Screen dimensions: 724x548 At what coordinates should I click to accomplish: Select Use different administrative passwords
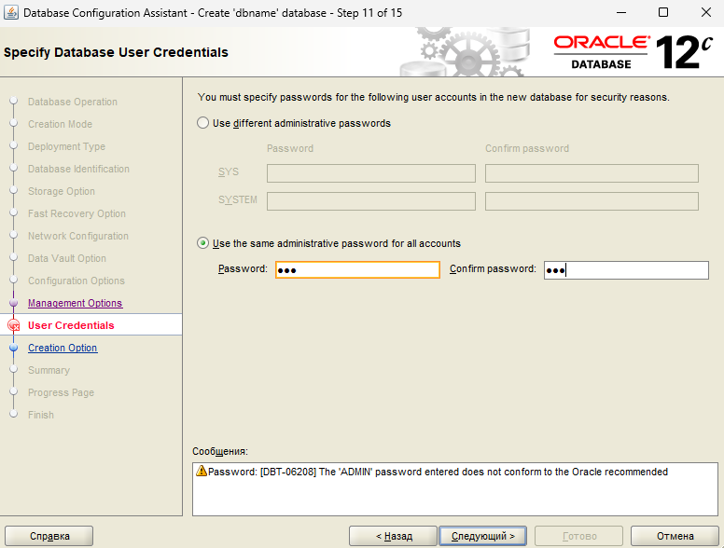(x=202, y=123)
